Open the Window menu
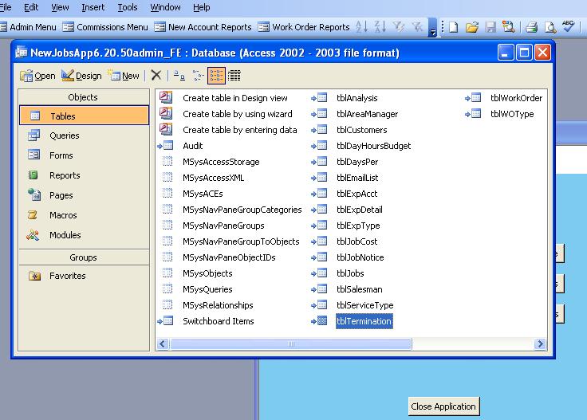The image size is (587, 420). point(165,7)
